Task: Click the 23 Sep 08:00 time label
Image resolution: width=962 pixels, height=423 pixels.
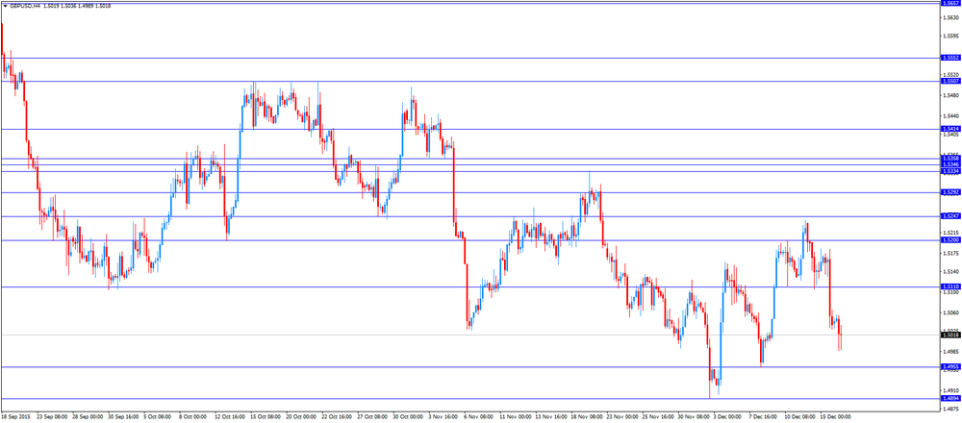Action: click(x=52, y=415)
